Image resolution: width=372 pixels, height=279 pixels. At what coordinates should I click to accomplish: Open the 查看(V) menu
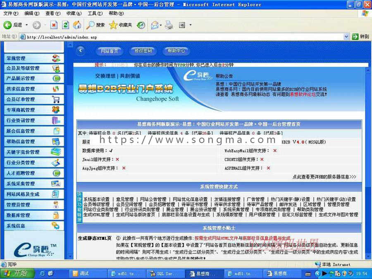53,14
